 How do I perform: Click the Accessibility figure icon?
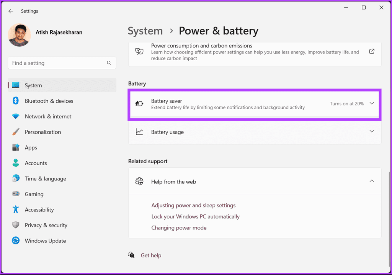[15, 210]
